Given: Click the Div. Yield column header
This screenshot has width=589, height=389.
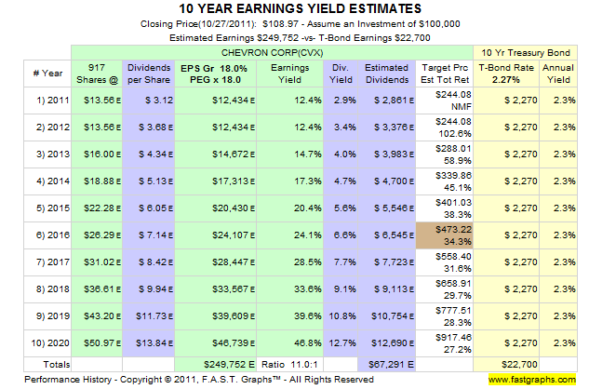Looking at the screenshot, I should 341,74.
